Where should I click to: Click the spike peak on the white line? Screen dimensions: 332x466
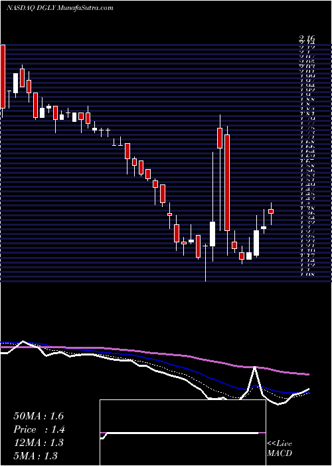pos(254,367)
